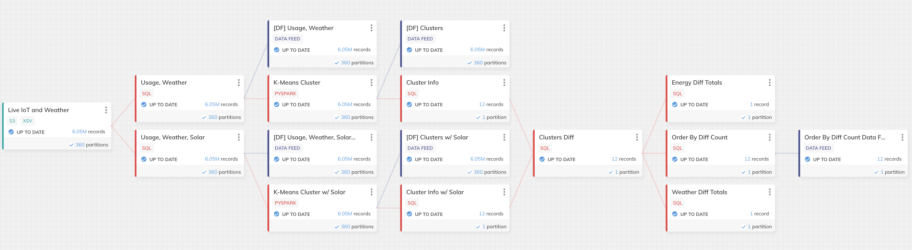The width and height of the screenshot is (912, 250).
Task: Open three-dot menu on Energy Diff Totals
Action: pos(769,83)
